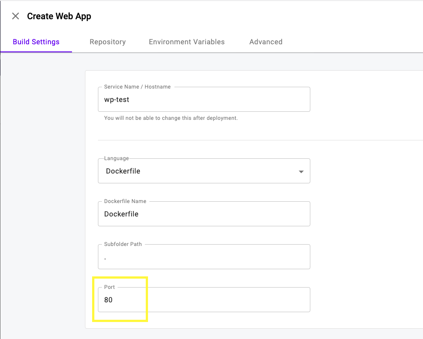The image size is (423, 339).
Task: Select the Advanced tab
Action: point(266,42)
